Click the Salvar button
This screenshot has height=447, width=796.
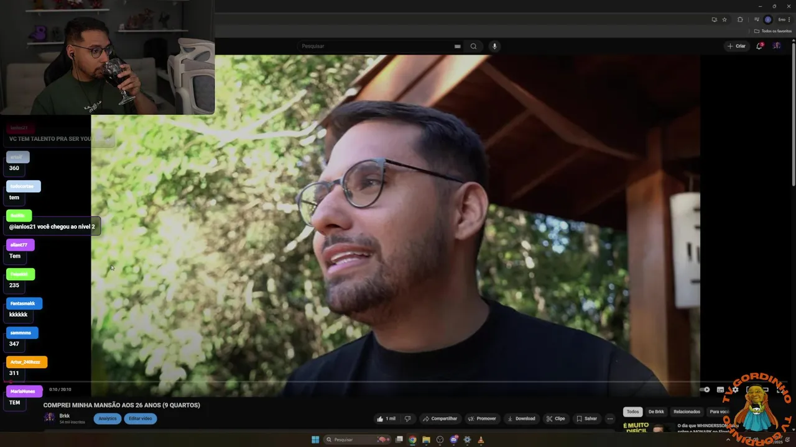click(586, 418)
